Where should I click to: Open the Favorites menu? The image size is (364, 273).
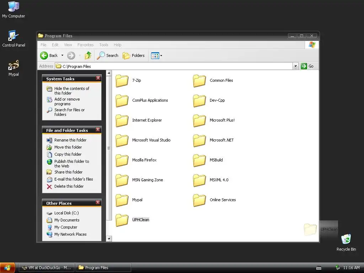(x=85, y=45)
